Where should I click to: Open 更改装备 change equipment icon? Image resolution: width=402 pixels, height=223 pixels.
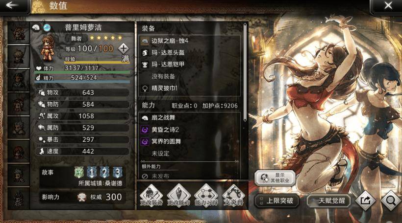click(151, 196)
